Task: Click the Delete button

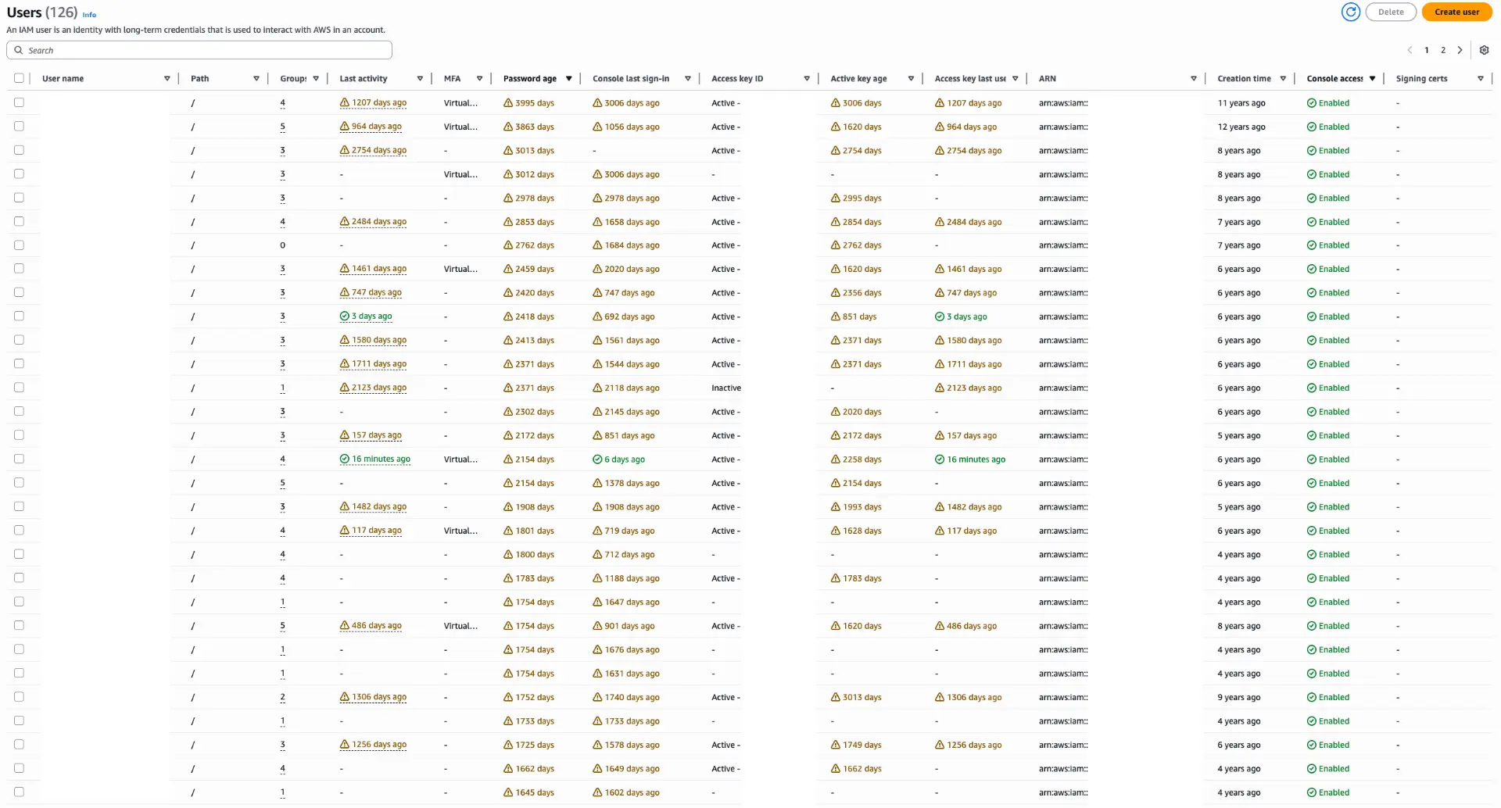Action: (x=1390, y=12)
